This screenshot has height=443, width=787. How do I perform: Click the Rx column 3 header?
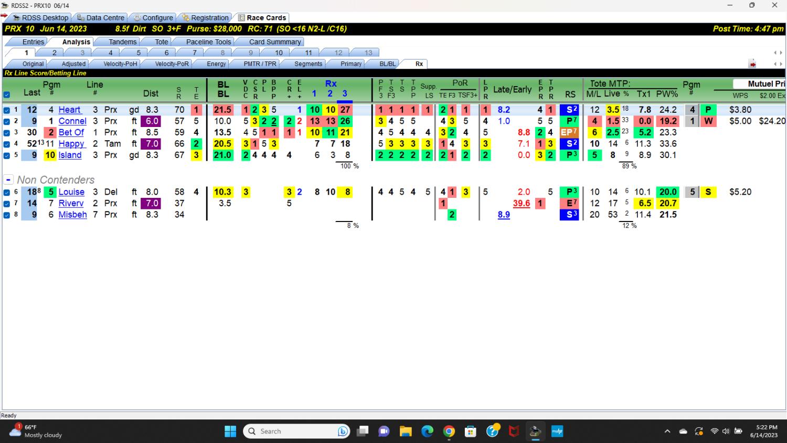(x=344, y=94)
